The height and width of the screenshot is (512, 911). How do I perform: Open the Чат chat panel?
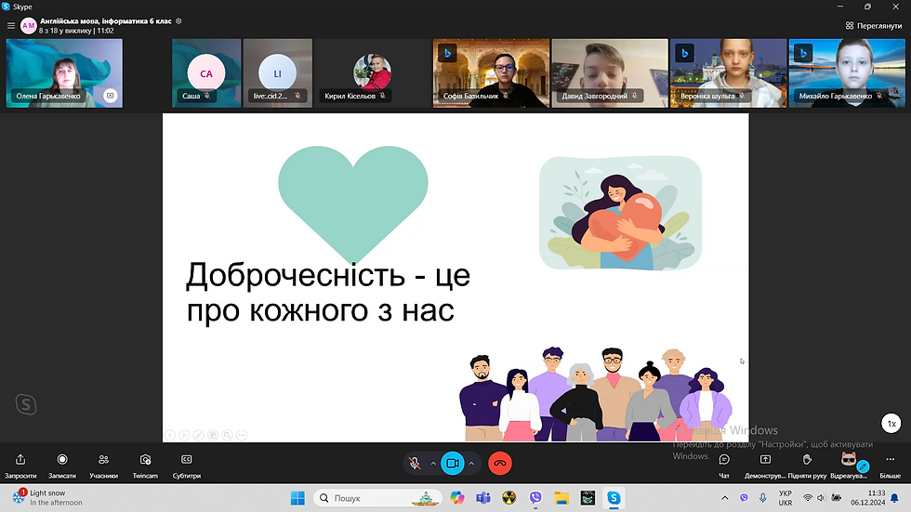click(724, 466)
